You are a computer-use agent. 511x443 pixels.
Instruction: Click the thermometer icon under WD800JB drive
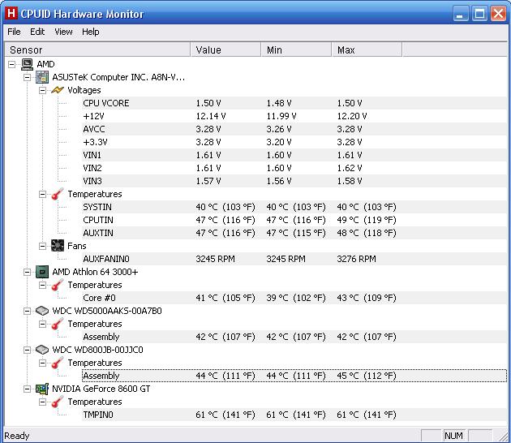pyautogui.click(x=58, y=363)
